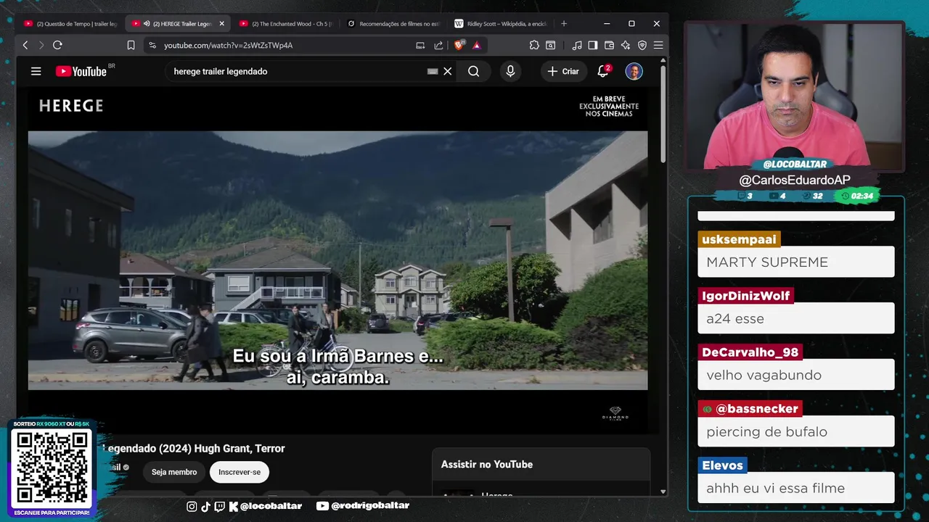Screen dimensions: 929x522
Task: Click the page vertical scrollbar thumb
Action: point(663,115)
